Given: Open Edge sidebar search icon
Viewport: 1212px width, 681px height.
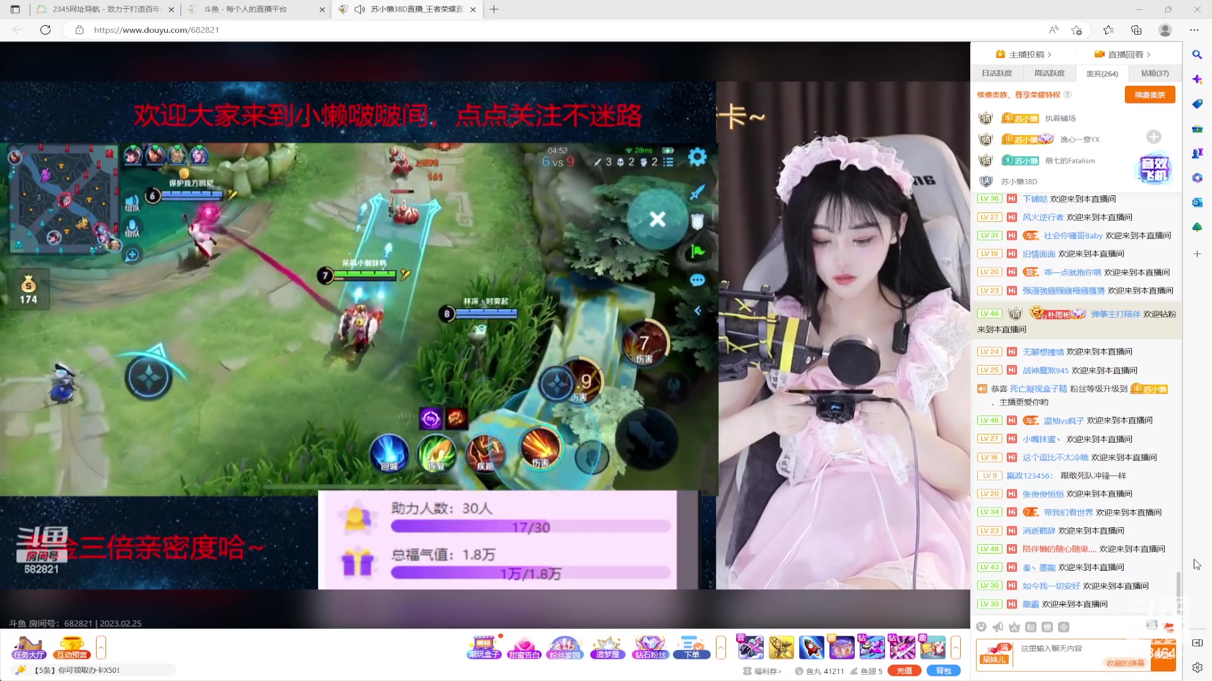Looking at the screenshot, I should click(x=1197, y=55).
